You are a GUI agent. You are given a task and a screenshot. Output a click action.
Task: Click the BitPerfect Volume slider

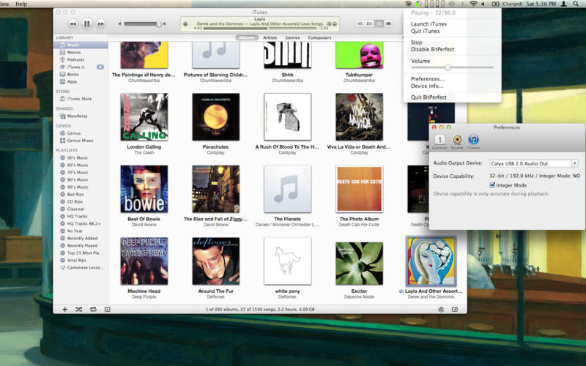point(448,67)
